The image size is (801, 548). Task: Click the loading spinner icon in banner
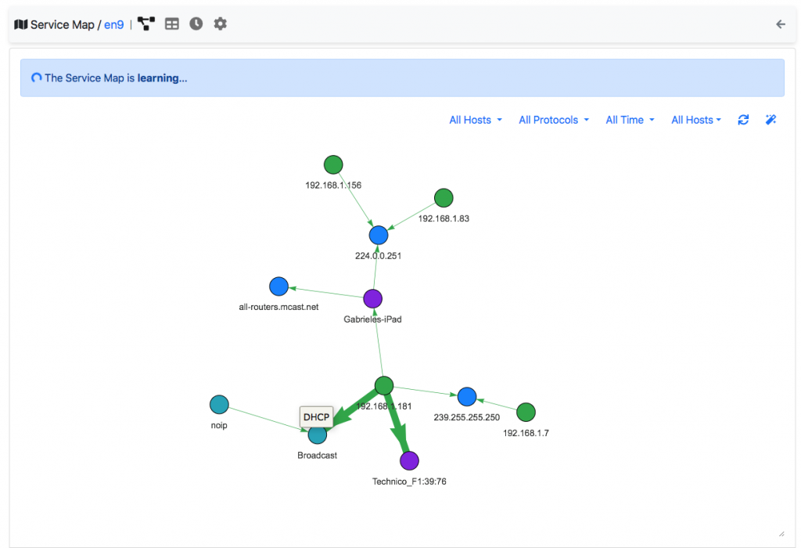tap(36, 78)
